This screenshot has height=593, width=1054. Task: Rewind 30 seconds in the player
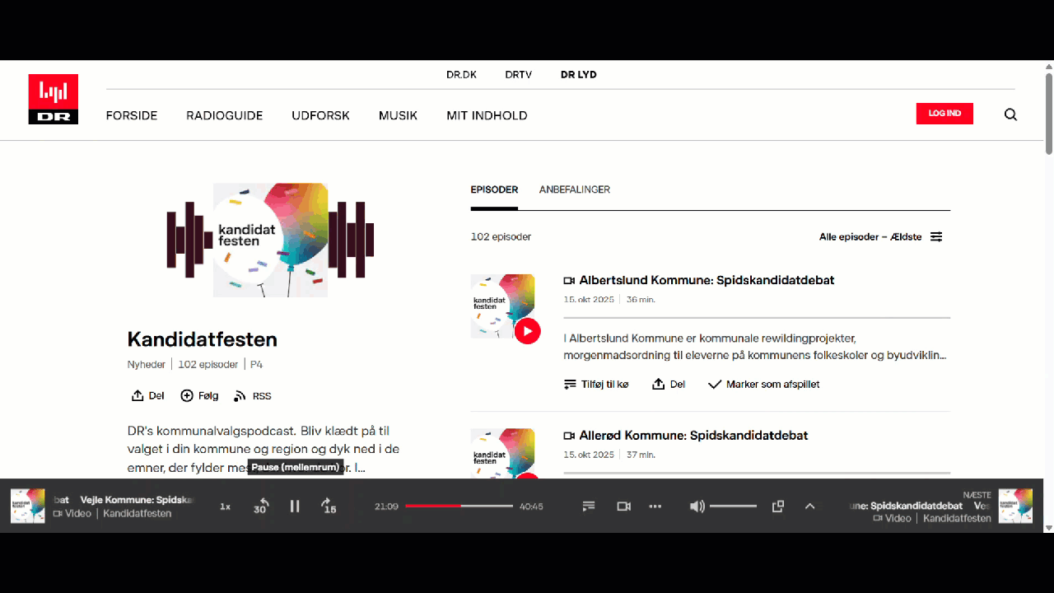pos(261,507)
